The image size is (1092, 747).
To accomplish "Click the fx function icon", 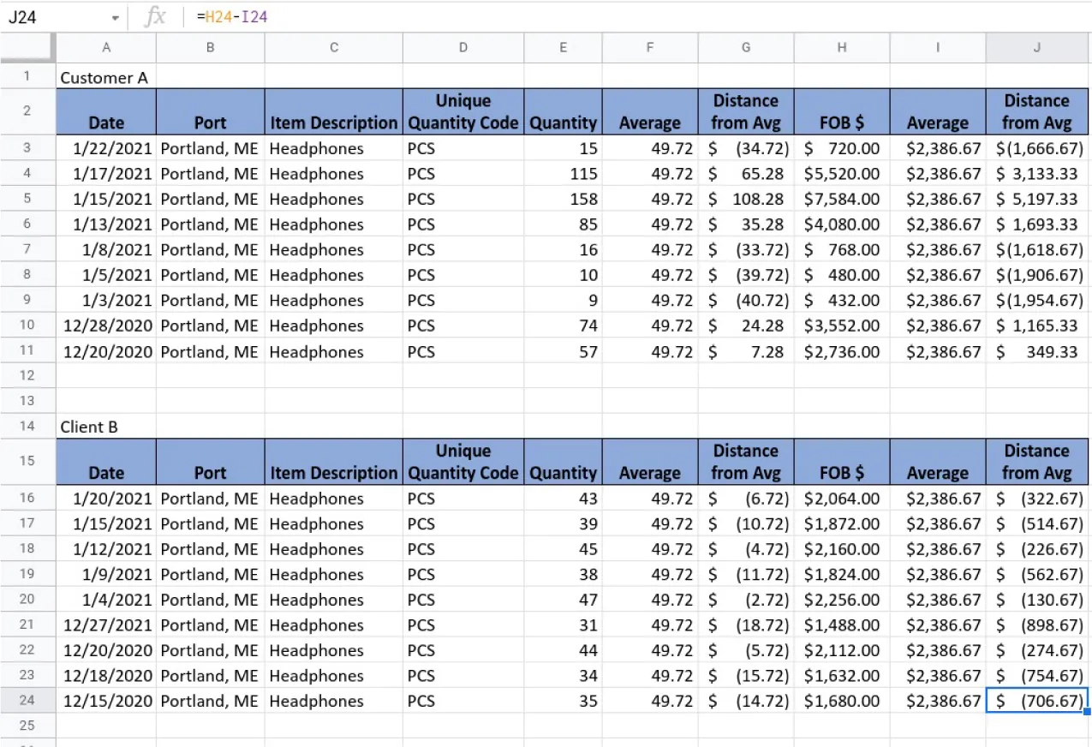I will coord(157,16).
